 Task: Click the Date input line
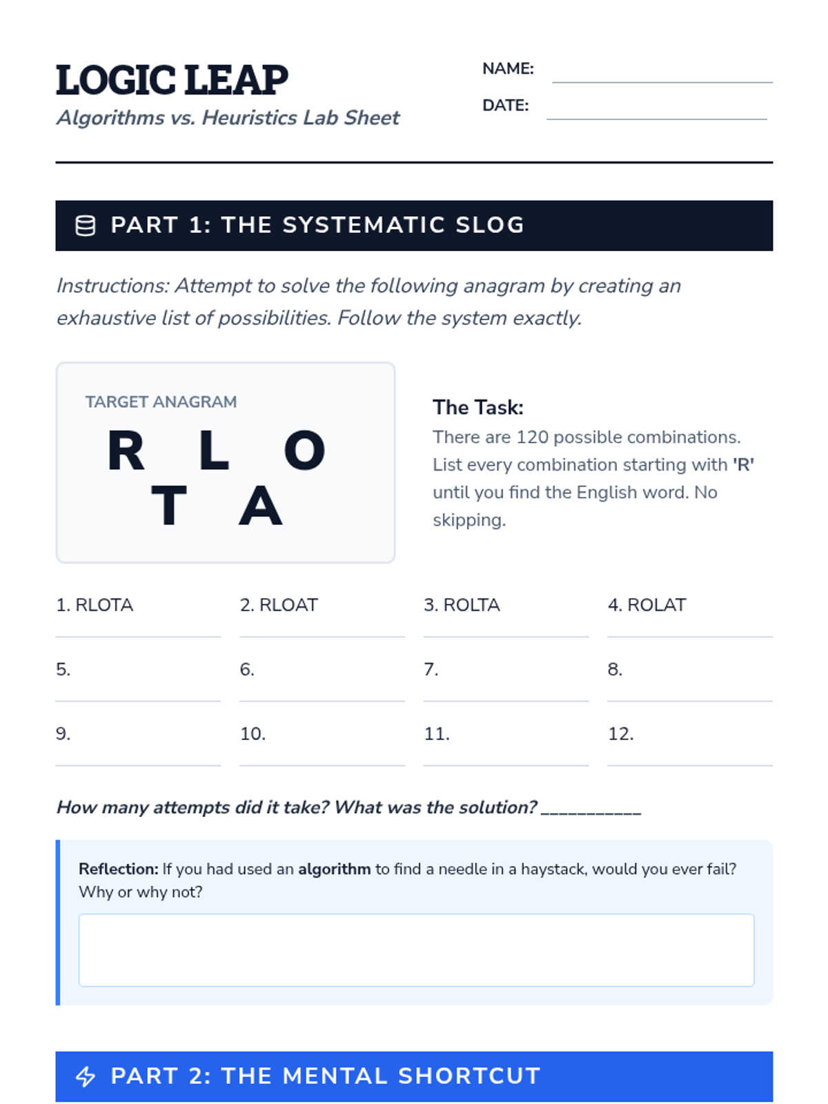pyautogui.click(x=656, y=109)
